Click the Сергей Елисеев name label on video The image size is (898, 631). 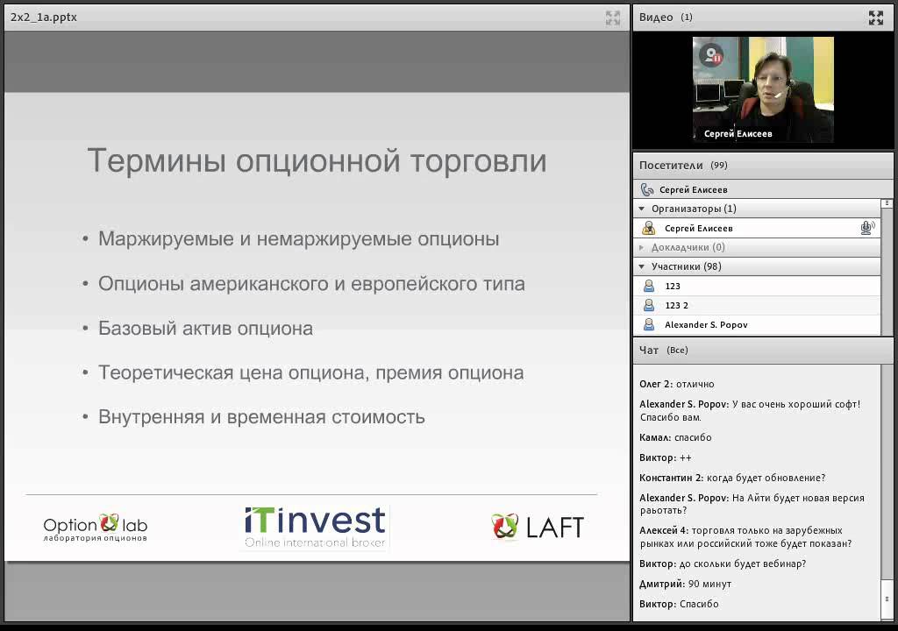point(738,133)
